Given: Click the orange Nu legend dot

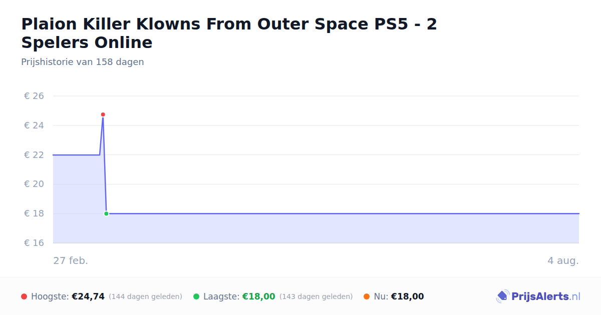Looking at the screenshot, I should (367, 296).
